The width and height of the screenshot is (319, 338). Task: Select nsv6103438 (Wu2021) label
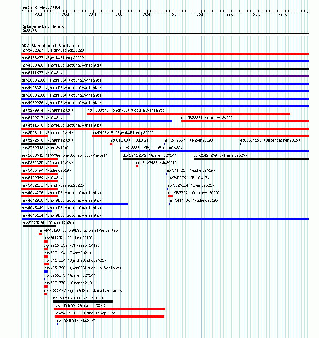click(156, 163)
